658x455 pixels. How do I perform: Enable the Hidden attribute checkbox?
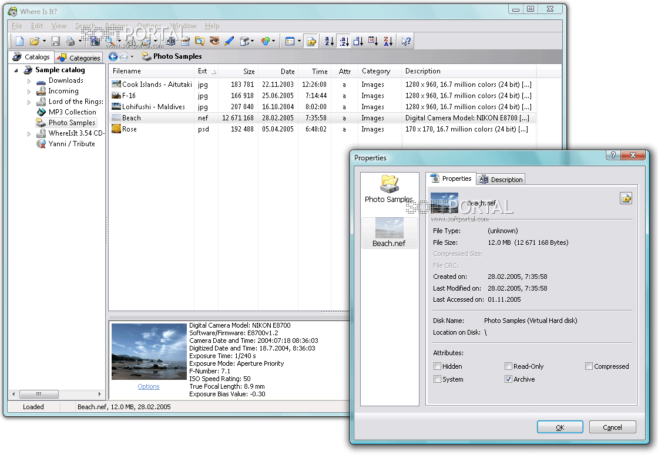point(437,366)
